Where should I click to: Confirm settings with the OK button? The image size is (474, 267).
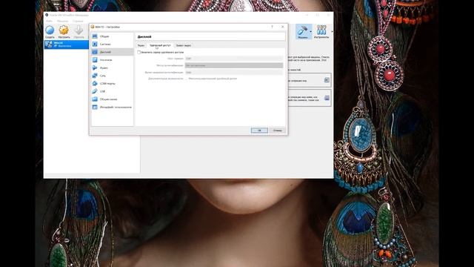pyautogui.click(x=259, y=131)
